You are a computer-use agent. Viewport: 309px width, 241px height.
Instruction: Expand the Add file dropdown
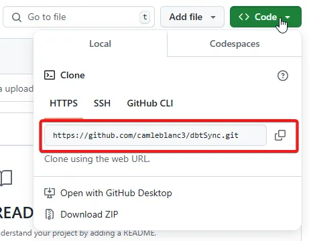click(x=192, y=17)
